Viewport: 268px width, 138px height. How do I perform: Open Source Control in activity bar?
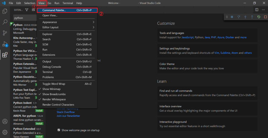click(5, 33)
